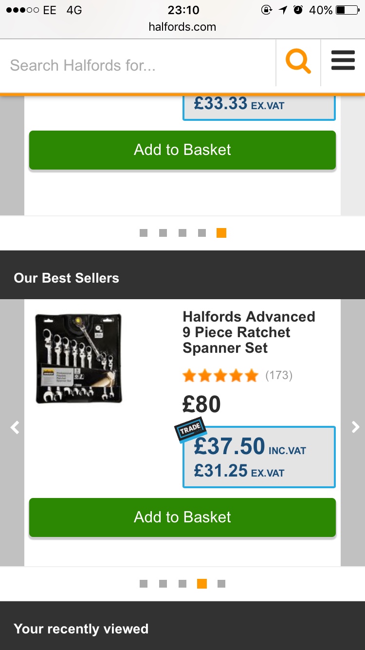Open the hamburger menu
This screenshot has width=365, height=650.
point(343,62)
